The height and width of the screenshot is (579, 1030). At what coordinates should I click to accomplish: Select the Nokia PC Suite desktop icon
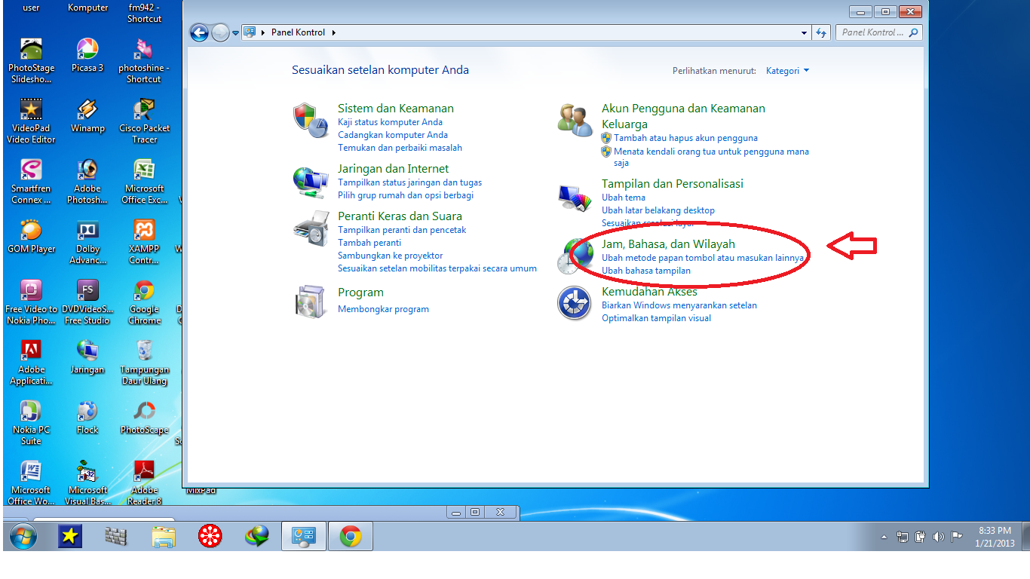click(31, 422)
